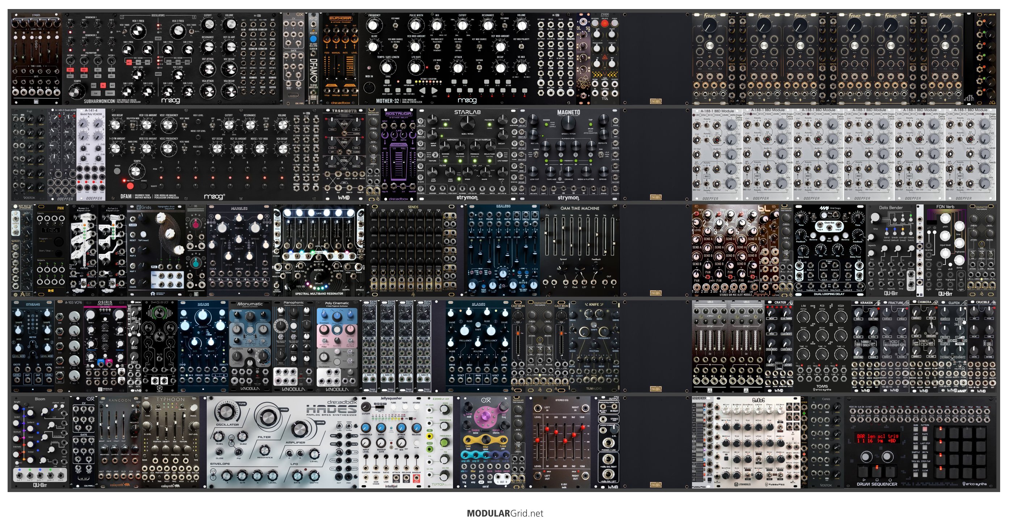The image size is (1011, 521).
Task: Open the Doepfer A-103 VCF6 filter
Action: 70,346
